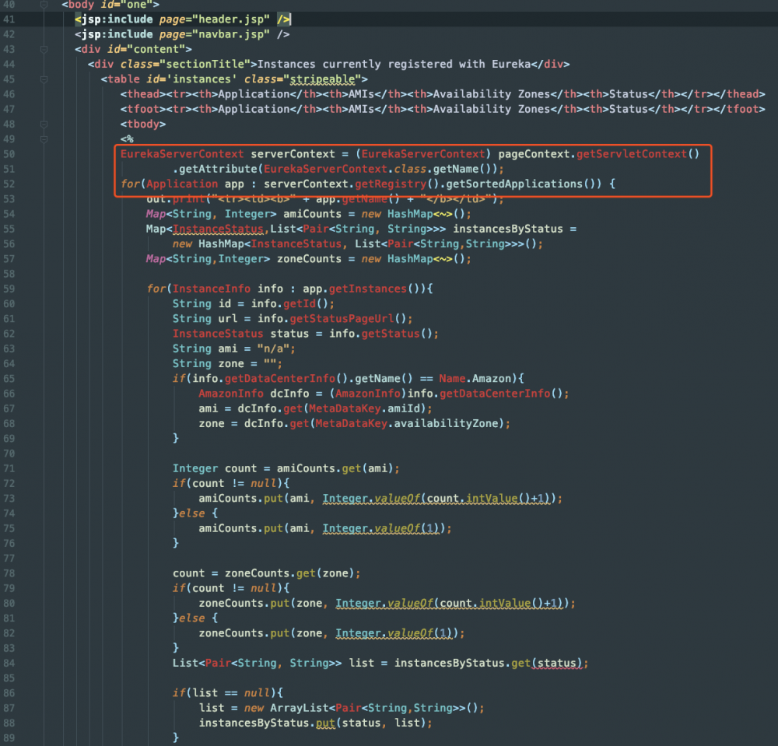This screenshot has width=778, height=746.
Task: Click the "list == null" condition on line 86
Action: tap(231, 693)
